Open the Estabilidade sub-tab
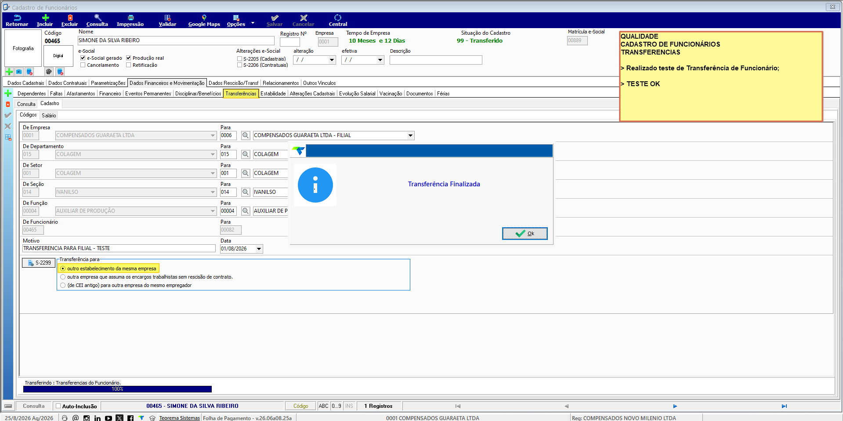843x421 pixels. (x=273, y=94)
